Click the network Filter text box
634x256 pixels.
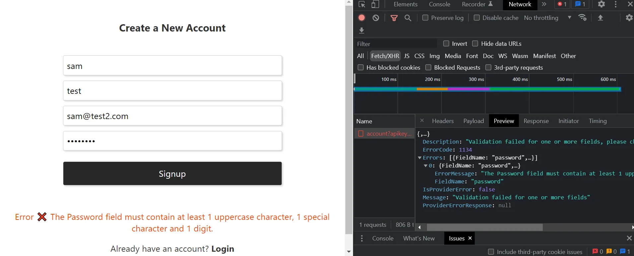[x=395, y=44]
